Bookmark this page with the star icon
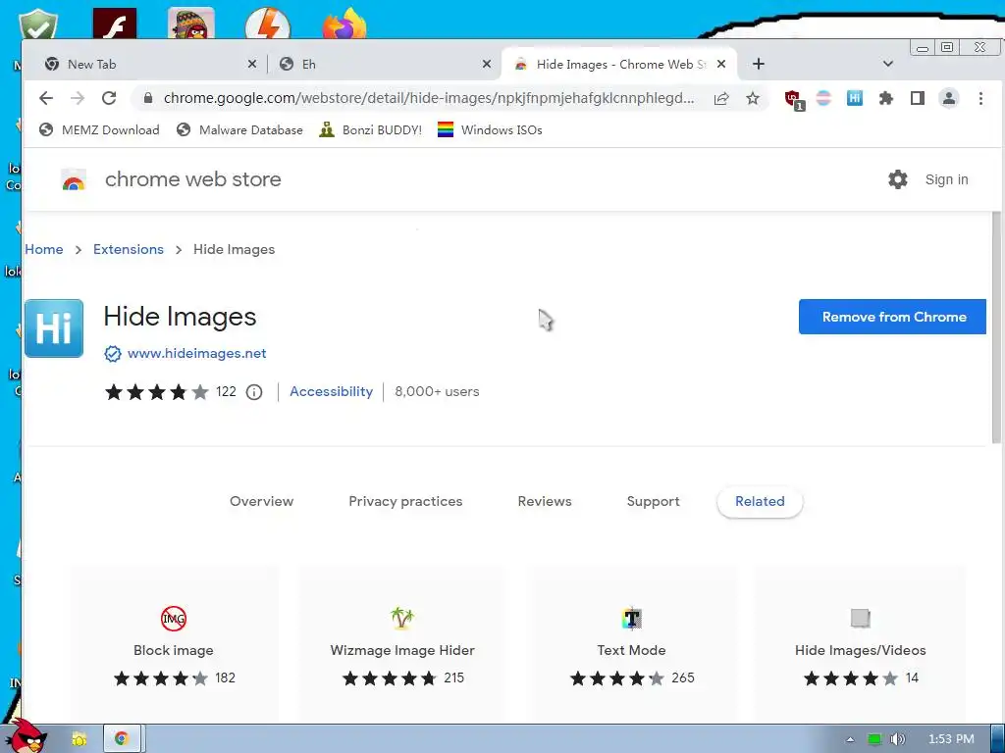This screenshot has width=1005, height=753. click(753, 98)
